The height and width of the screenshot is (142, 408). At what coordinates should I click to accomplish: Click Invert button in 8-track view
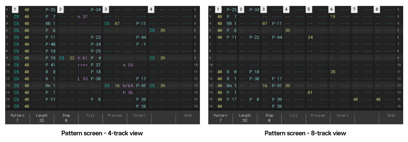[x=342, y=116]
